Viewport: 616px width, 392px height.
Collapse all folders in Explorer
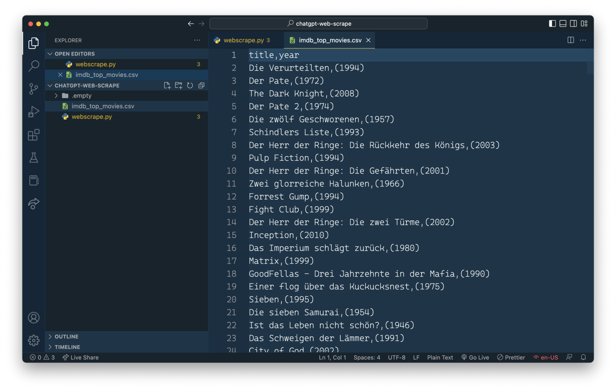click(x=201, y=85)
